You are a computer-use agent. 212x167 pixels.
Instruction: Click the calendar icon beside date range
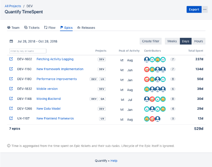(11, 41)
